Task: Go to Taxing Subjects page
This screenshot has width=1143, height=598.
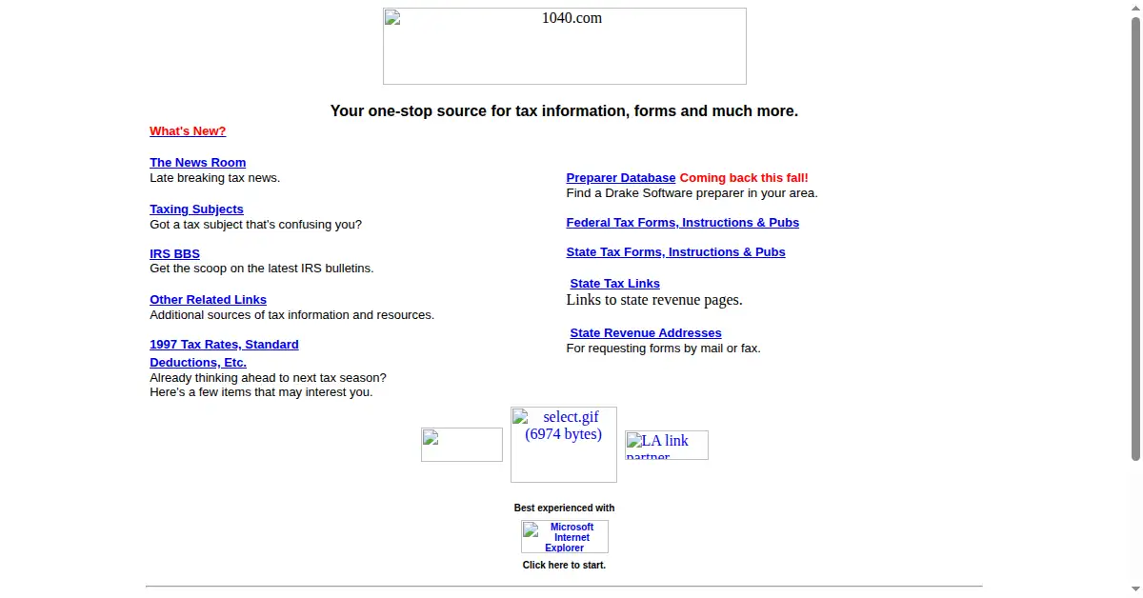Action: (196, 209)
